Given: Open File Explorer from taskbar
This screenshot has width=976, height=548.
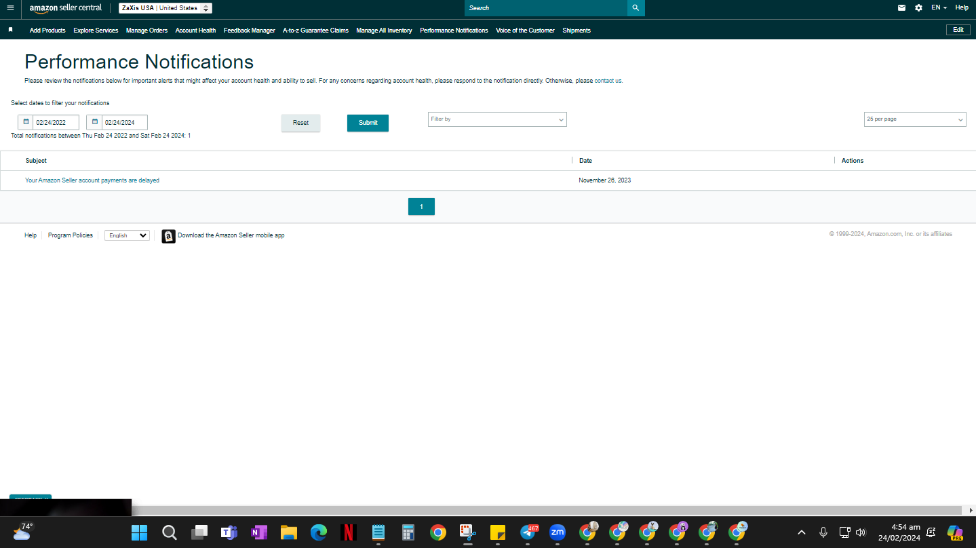Looking at the screenshot, I should [289, 532].
